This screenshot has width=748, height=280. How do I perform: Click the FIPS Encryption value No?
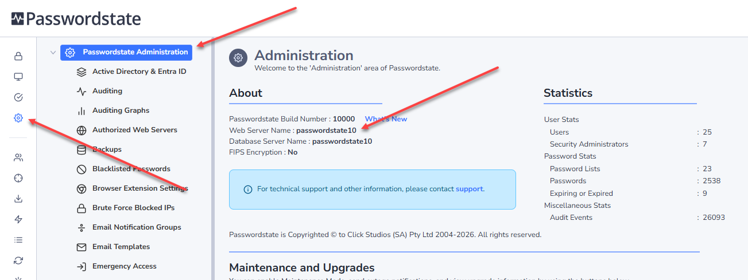pyautogui.click(x=293, y=152)
